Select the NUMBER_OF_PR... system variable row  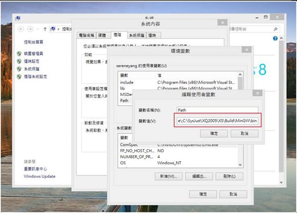click(x=178, y=157)
